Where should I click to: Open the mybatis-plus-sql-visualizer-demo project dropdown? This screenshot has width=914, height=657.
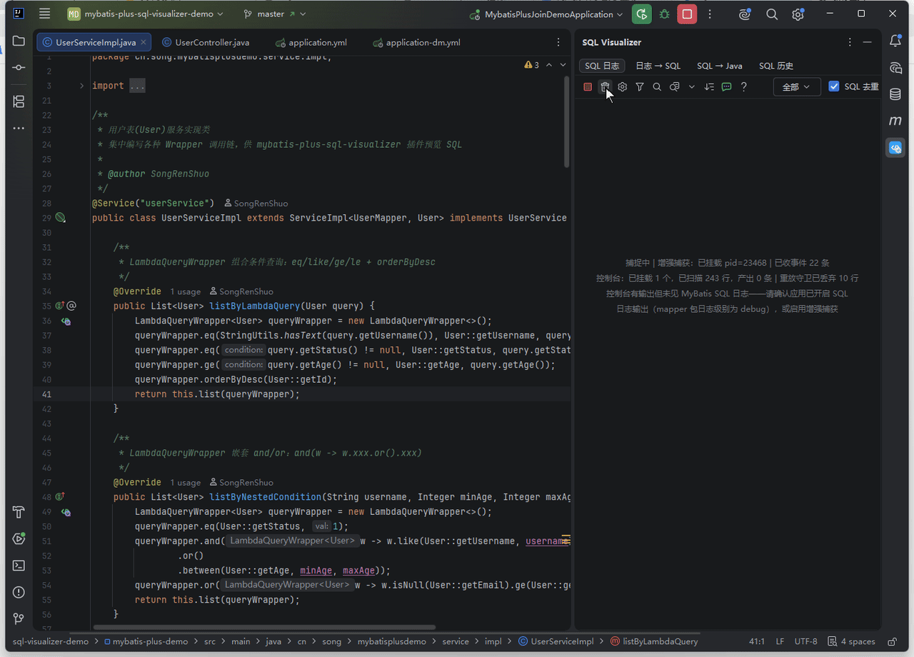(x=146, y=14)
